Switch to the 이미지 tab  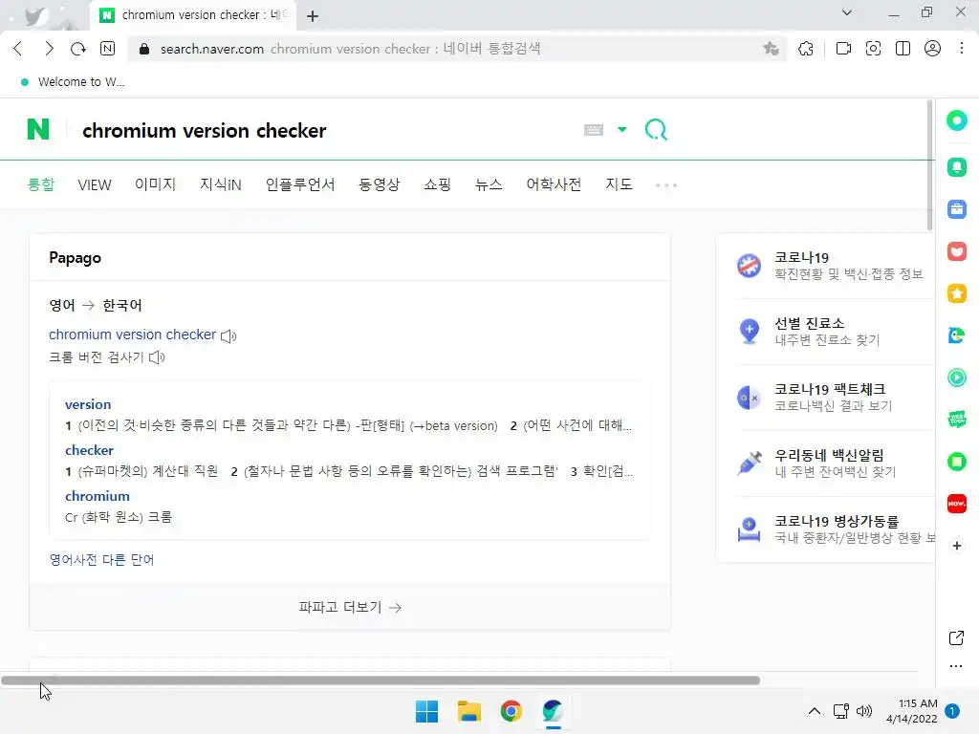156,184
